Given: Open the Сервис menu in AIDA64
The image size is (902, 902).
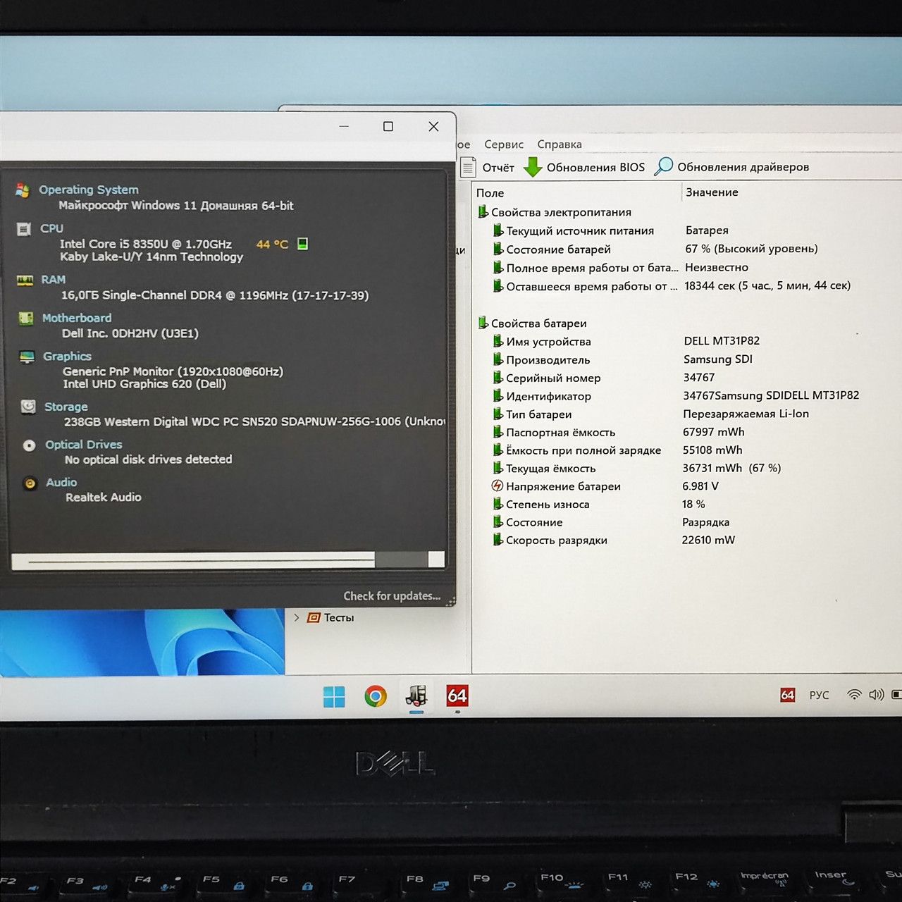Looking at the screenshot, I should (x=504, y=144).
